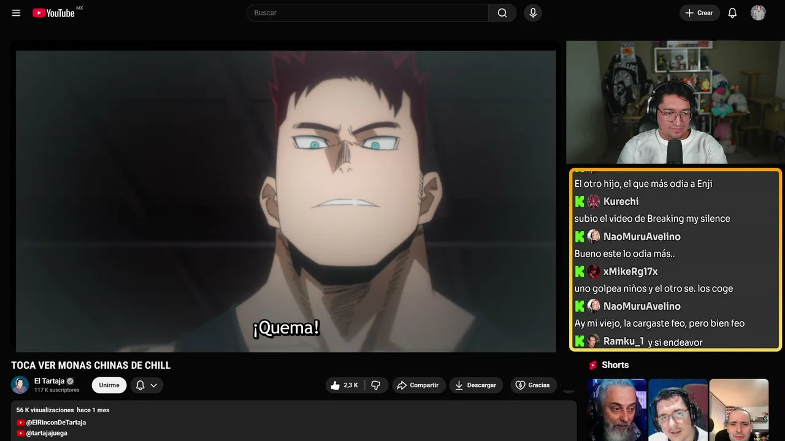Open the @ElRinconDeTartaja description link
The width and height of the screenshot is (785, 441).
pos(56,423)
